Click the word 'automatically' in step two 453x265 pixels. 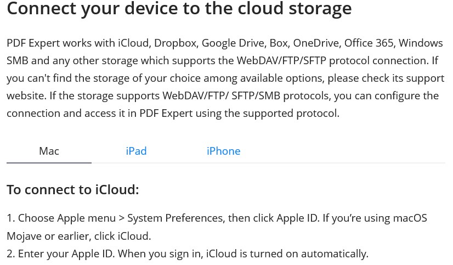click(x=334, y=253)
